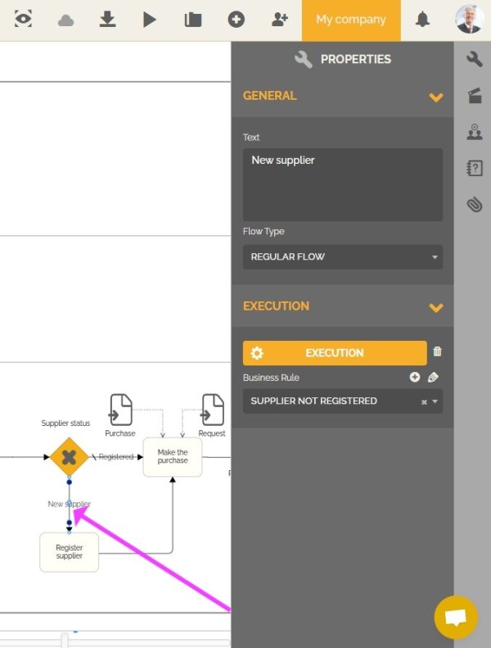The height and width of the screenshot is (648, 491).
Task: Open attachments paperclip in right sidebar
Action: [474, 205]
